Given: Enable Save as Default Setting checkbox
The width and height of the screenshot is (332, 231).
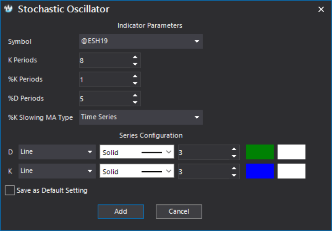Looking at the screenshot, I should coord(10,190).
